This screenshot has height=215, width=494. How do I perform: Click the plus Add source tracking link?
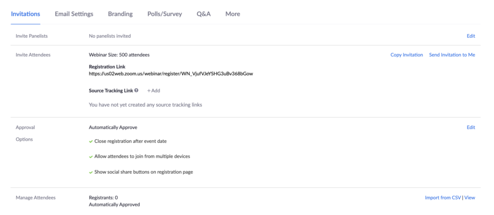pos(153,90)
